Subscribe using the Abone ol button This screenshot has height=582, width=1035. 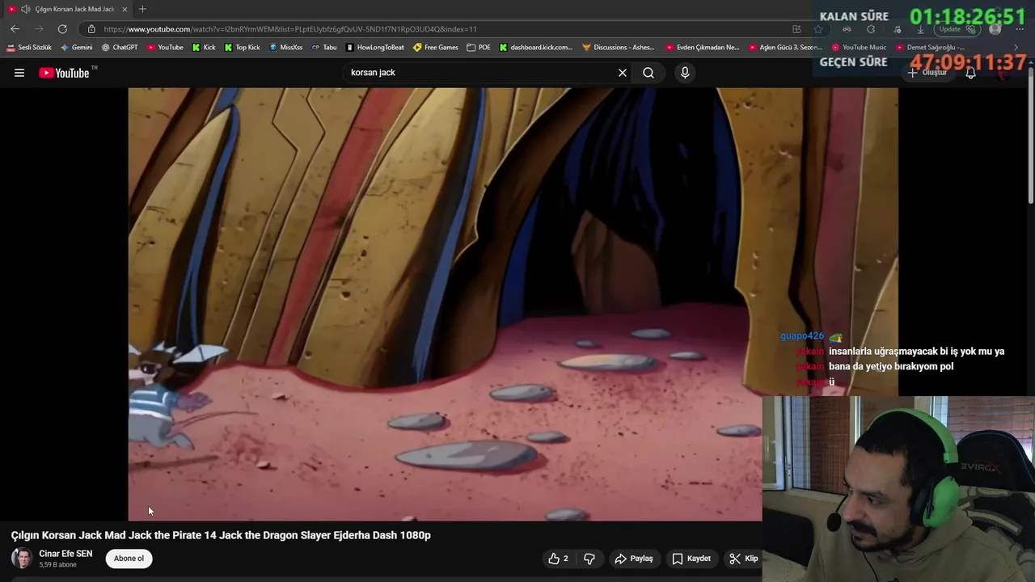pyautogui.click(x=129, y=559)
